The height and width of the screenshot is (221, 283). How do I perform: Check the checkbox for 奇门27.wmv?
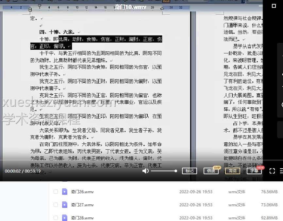coord(55,205)
